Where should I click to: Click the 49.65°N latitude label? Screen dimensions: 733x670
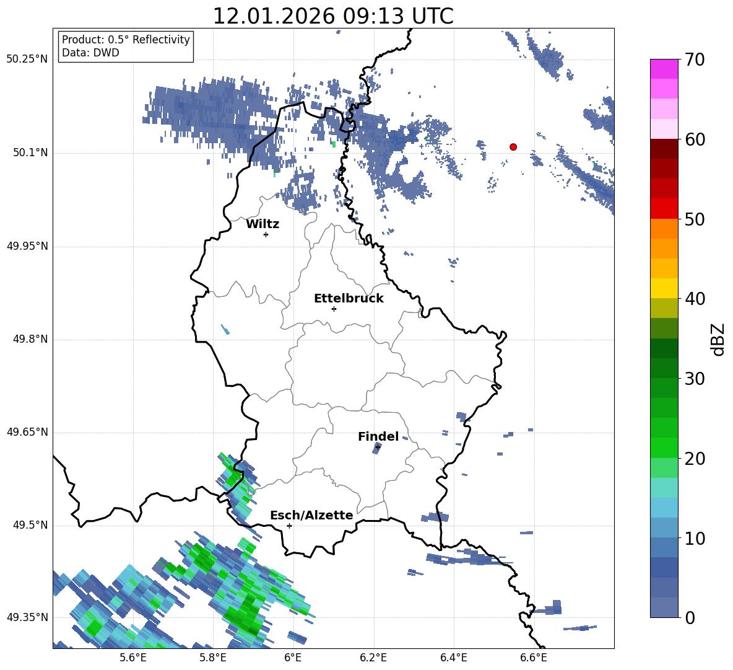[27, 432]
